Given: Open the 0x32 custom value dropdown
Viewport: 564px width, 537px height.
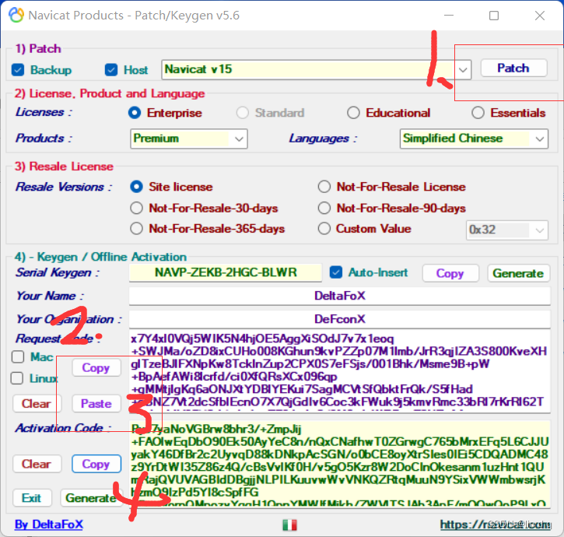Looking at the screenshot, I should point(539,230).
